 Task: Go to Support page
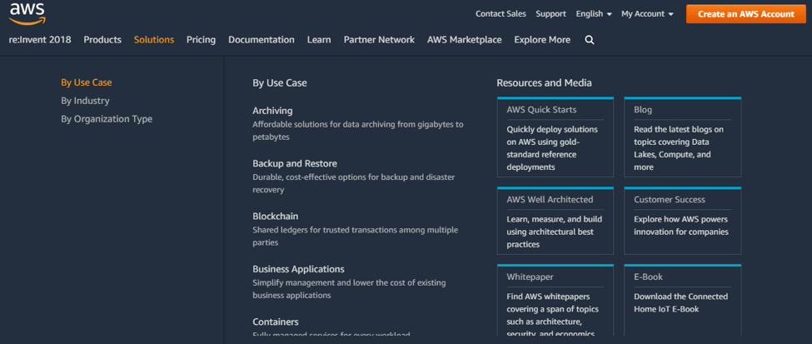(551, 14)
